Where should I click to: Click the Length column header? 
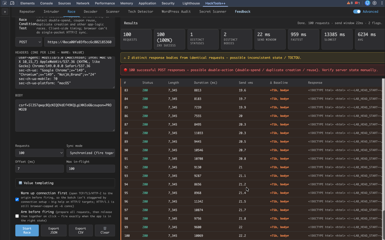[x=174, y=82]
